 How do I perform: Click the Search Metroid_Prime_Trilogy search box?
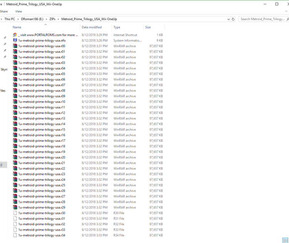pyautogui.click(x=263, y=19)
